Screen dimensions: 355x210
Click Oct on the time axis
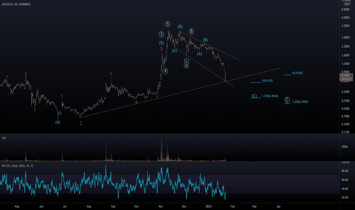pyautogui.click(x=136, y=207)
